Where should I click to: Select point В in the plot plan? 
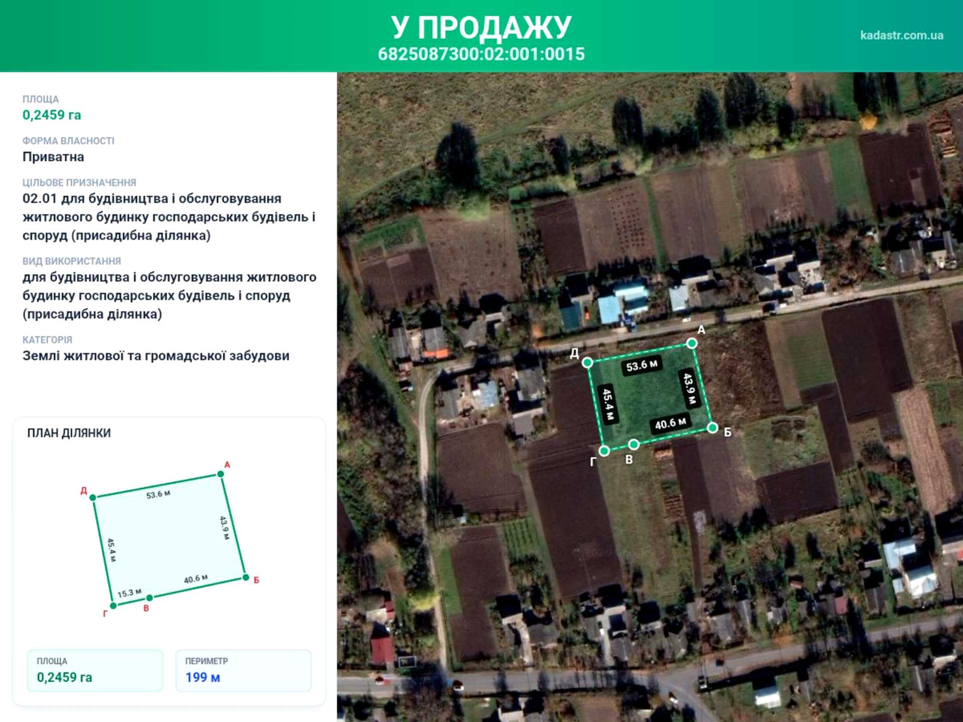point(149,598)
